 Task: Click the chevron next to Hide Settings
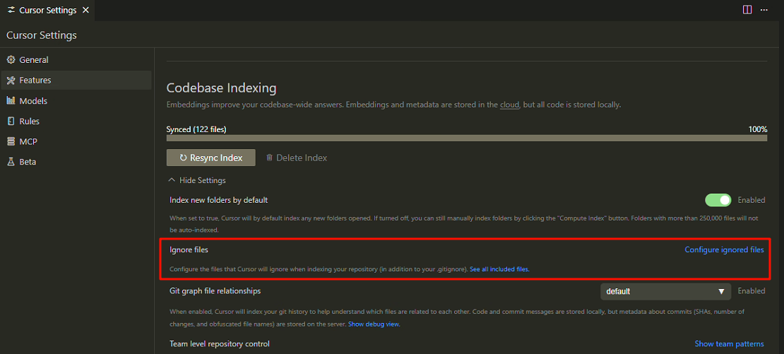[172, 180]
